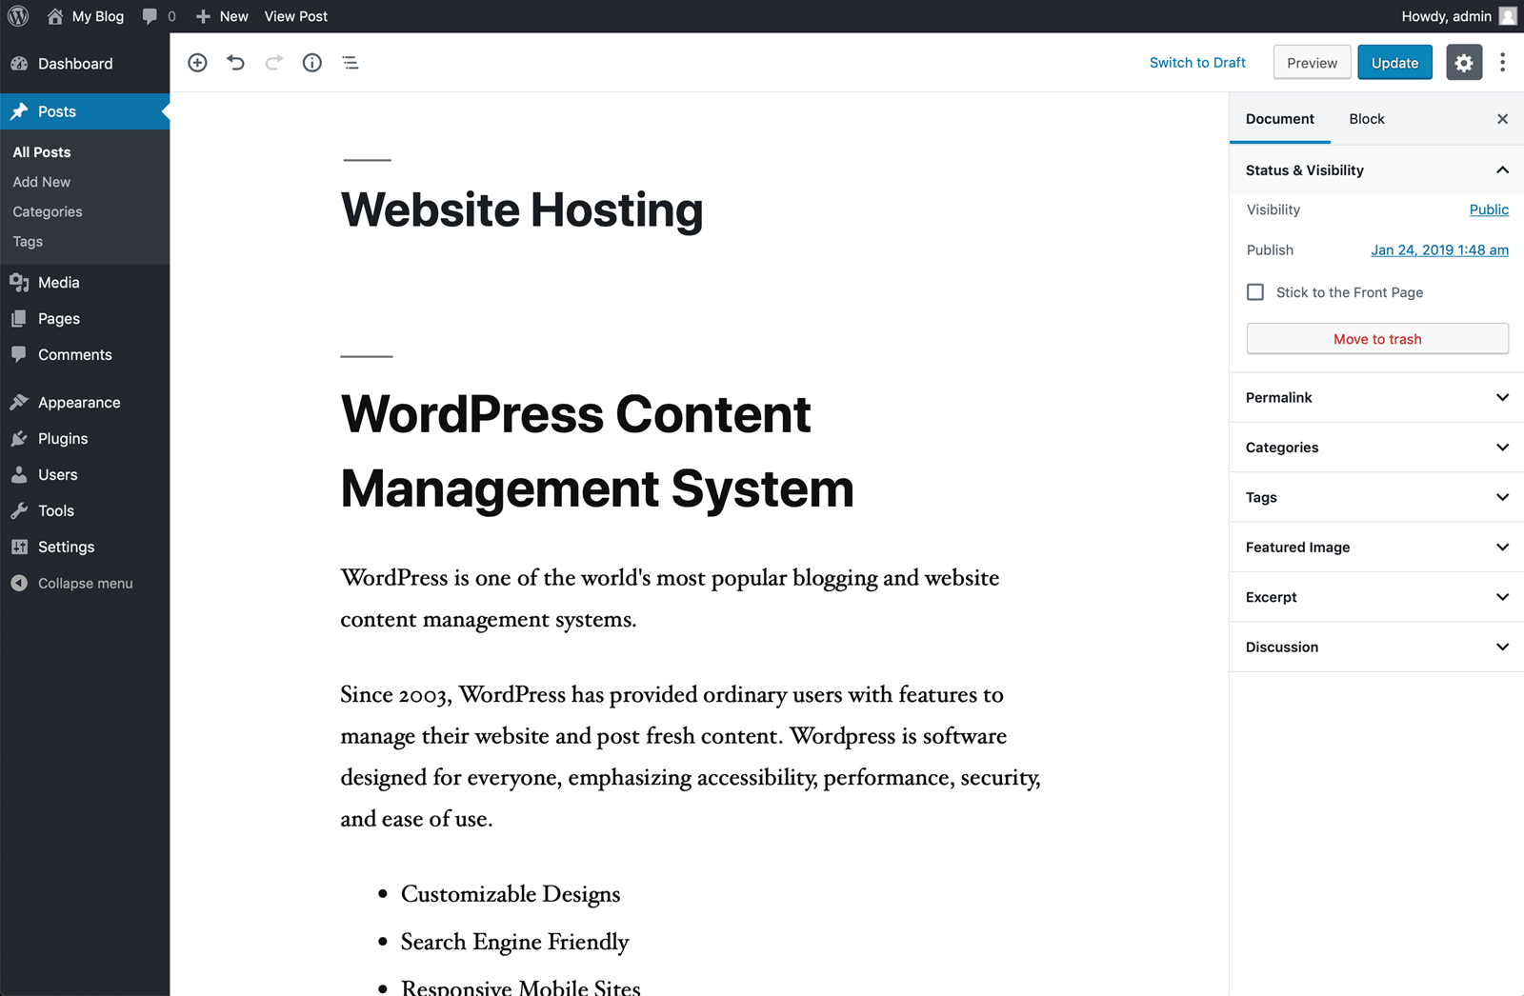Check Stick to the Front Page

click(x=1255, y=292)
